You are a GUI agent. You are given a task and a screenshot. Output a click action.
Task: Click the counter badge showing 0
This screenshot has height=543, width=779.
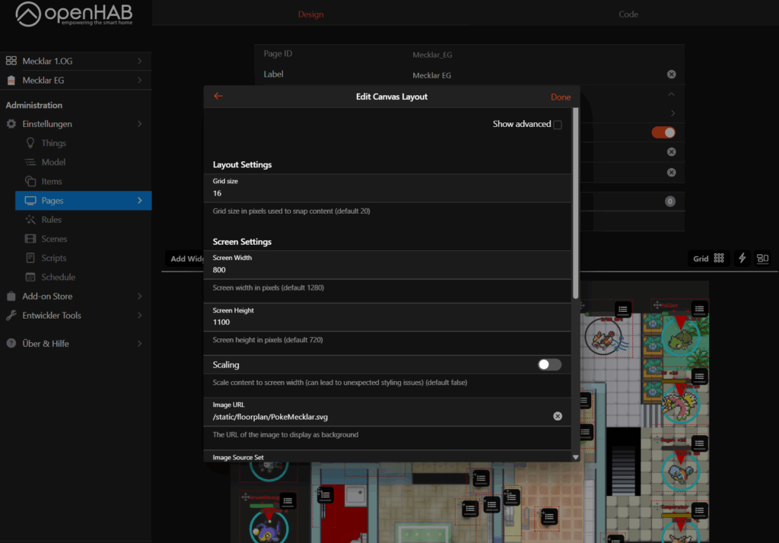(x=669, y=202)
